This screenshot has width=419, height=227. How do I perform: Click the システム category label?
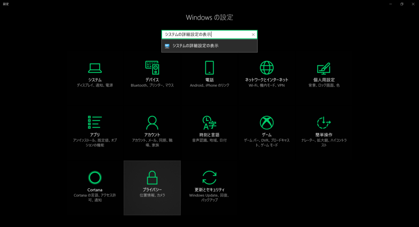pyautogui.click(x=95, y=80)
